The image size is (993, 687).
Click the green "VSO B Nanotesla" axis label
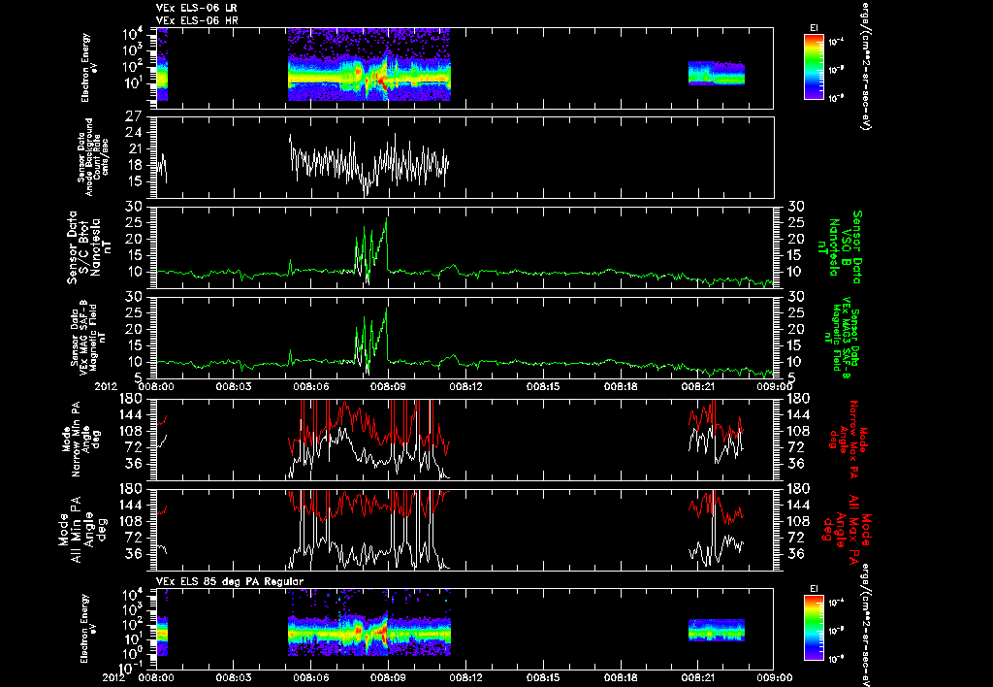pyautogui.click(x=840, y=247)
